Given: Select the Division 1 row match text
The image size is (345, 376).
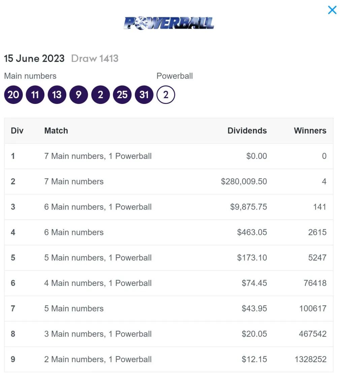Looking at the screenshot, I should (x=98, y=156).
